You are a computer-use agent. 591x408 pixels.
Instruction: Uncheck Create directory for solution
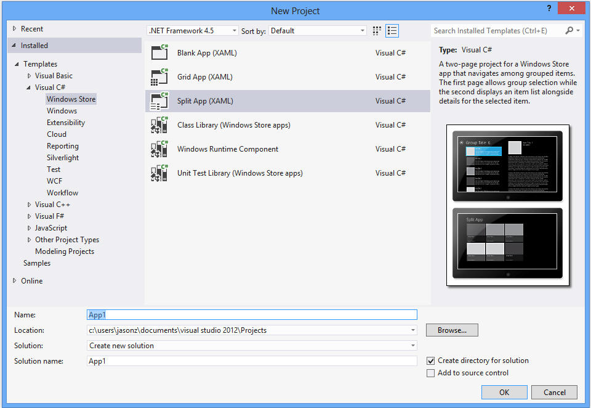tap(430, 360)
